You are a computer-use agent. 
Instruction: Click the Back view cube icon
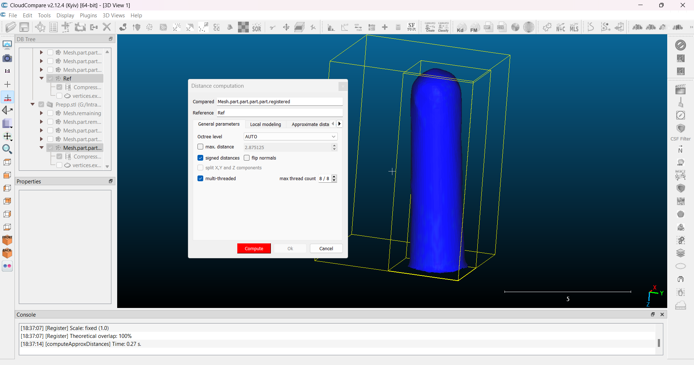[7, 253]
